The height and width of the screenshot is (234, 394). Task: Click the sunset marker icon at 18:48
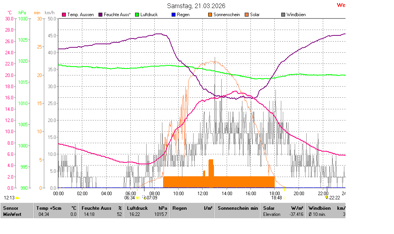point(284,198)
